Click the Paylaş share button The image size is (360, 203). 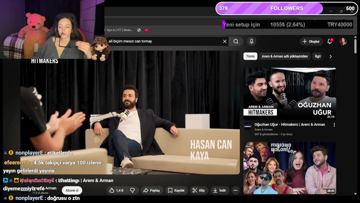click(152, 191)
